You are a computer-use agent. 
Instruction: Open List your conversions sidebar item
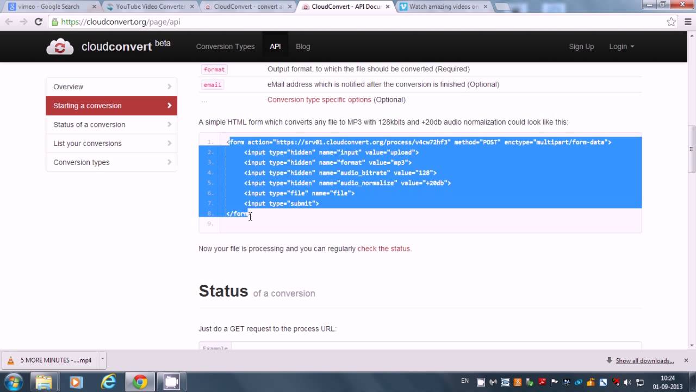111,143
